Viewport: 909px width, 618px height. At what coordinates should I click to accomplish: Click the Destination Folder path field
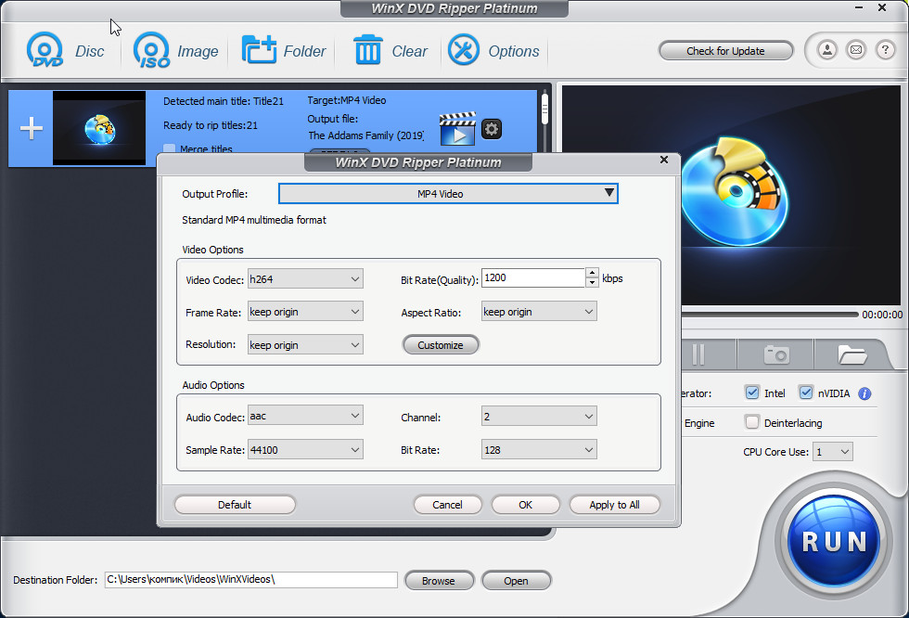click(x=251, y=579)
